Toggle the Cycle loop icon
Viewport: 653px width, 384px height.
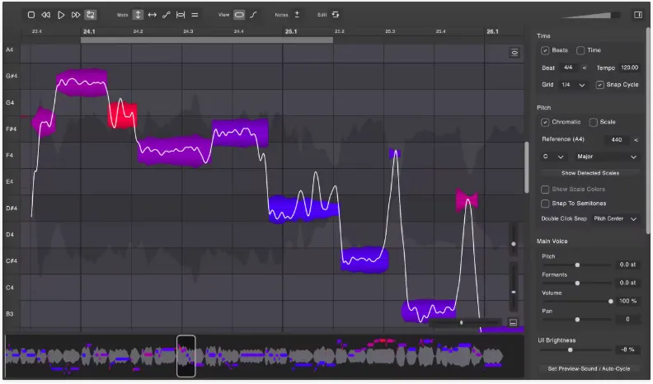coord(91,15)
